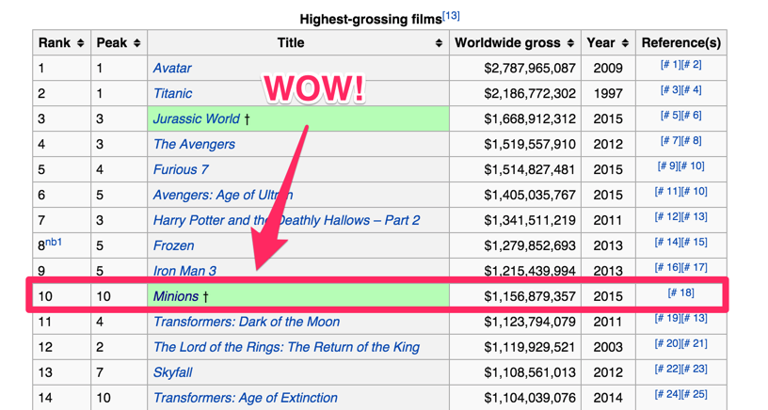Open the Frozen film link

(x=173, y=246)
